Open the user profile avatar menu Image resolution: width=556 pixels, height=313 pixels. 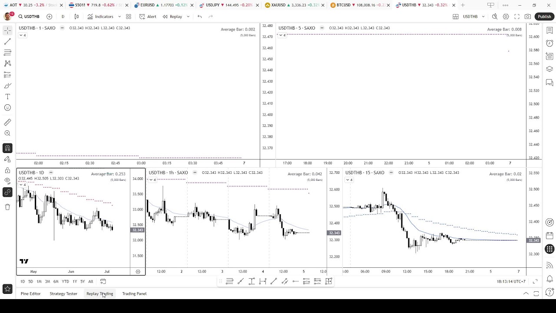click(7, 17)
